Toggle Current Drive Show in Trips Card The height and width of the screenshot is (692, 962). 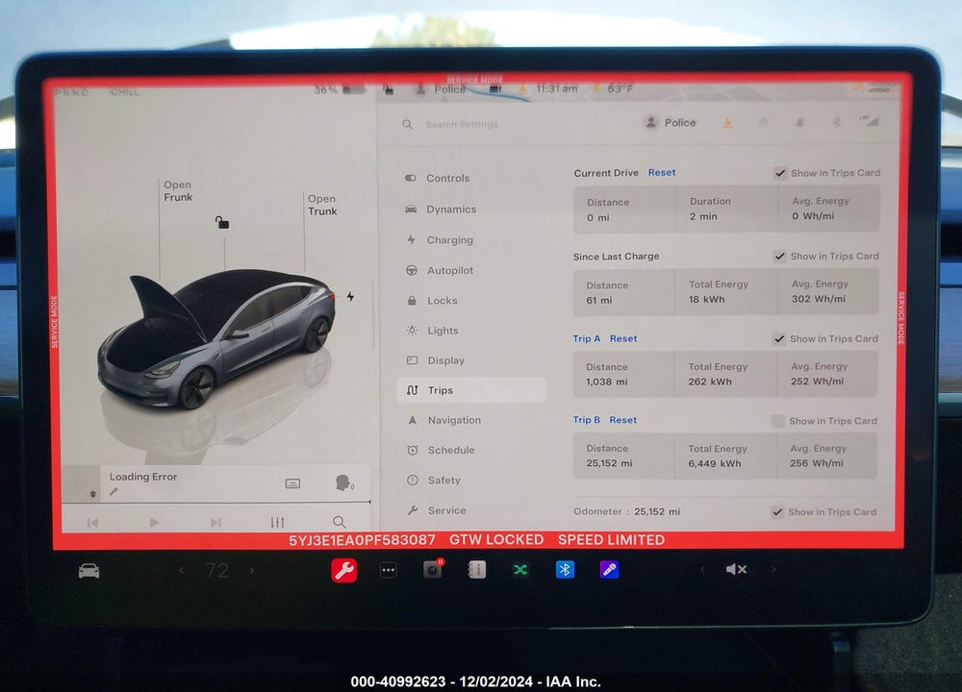(780, 173)
